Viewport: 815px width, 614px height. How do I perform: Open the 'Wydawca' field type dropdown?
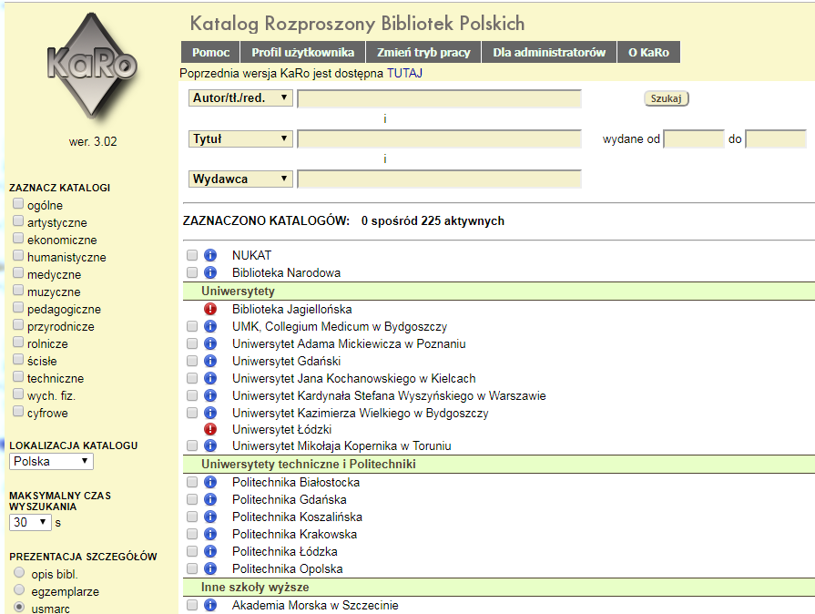[x=240, y=179]
